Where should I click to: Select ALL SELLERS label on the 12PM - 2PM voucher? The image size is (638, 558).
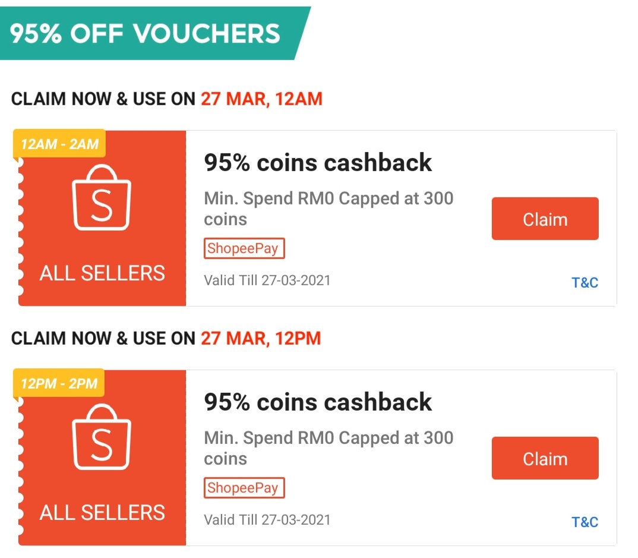point(102,512)
